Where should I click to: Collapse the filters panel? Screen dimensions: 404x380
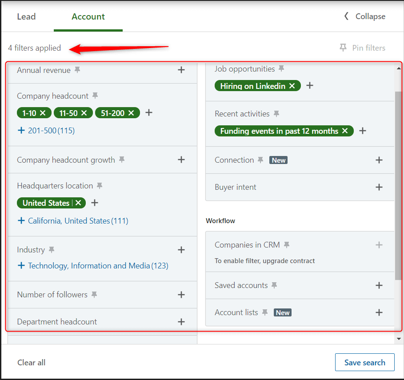(x=365, y=16)
